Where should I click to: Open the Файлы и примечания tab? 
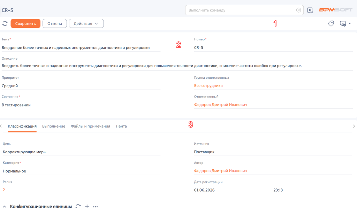tap(90, 126)
